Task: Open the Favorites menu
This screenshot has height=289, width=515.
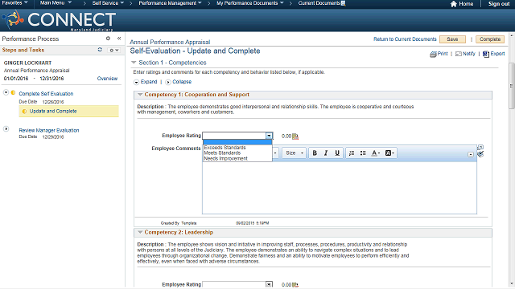Action: click(14, 3)
